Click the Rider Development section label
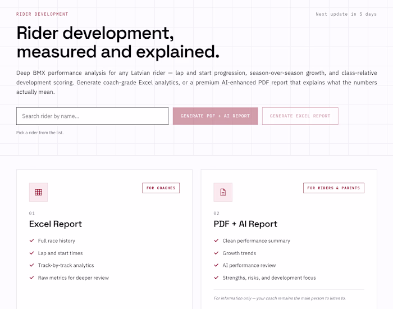393x309 pixels. tap(42, 14)
